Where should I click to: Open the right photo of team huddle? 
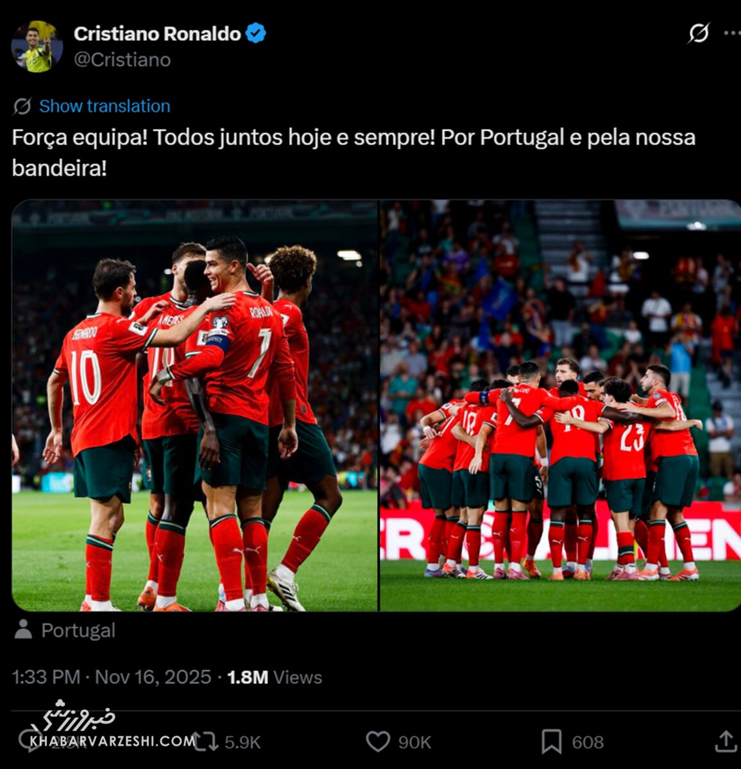(560, 406)
